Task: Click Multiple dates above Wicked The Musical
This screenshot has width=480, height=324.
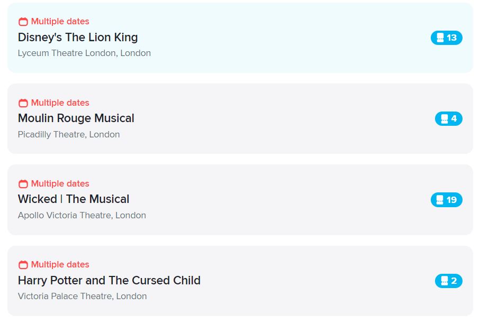Action: click(59, 183)
